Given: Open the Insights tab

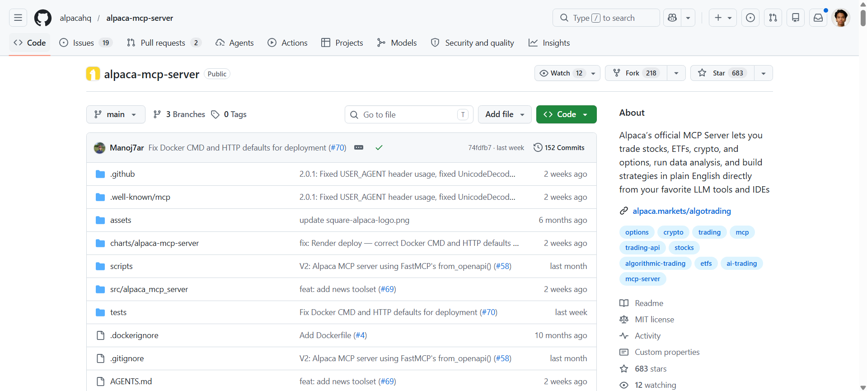Looking at the screenshot, I should [549, 42].
